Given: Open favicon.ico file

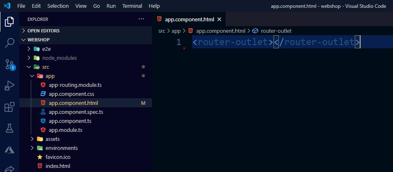Looking at the screenshot, I should click(58, 157).
